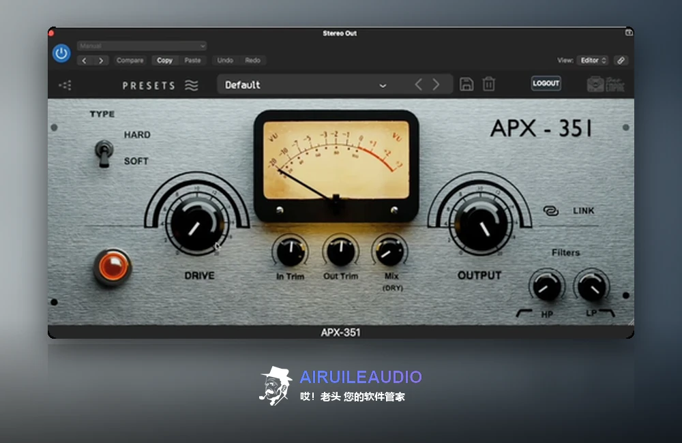
Task: Flip the HARD/SOFT type toggle switch
Action: [x=104, y=153]
